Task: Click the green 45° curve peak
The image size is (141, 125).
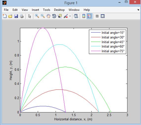Action: [x=65, y=67]
